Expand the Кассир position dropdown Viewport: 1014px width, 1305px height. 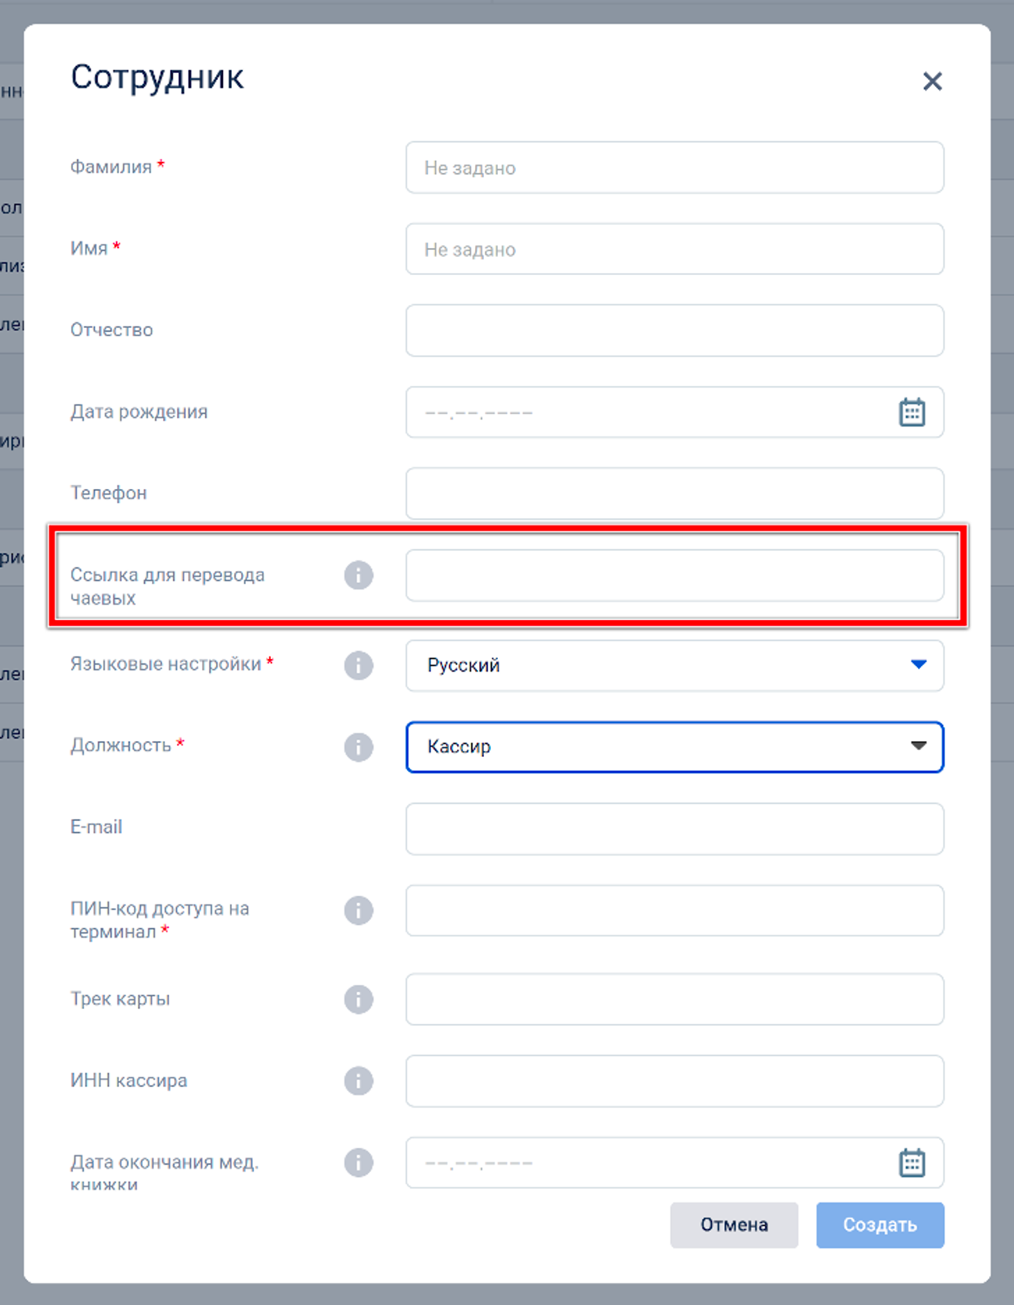[x=674, y=747]
